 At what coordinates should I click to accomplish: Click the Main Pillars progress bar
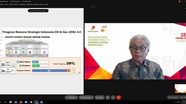(x=40, y=62)
